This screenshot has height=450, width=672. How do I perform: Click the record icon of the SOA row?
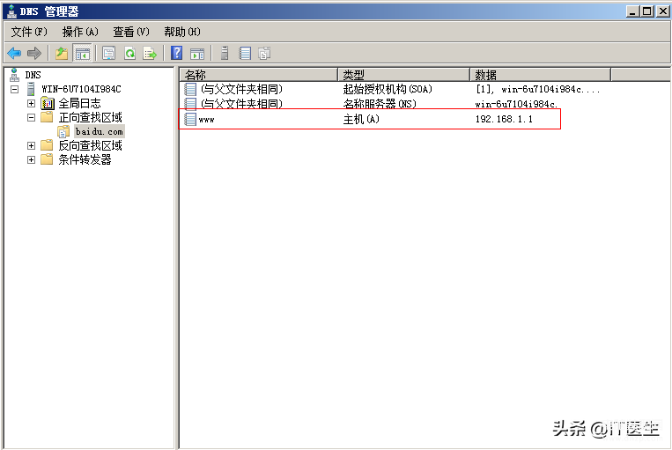[190, 89]
